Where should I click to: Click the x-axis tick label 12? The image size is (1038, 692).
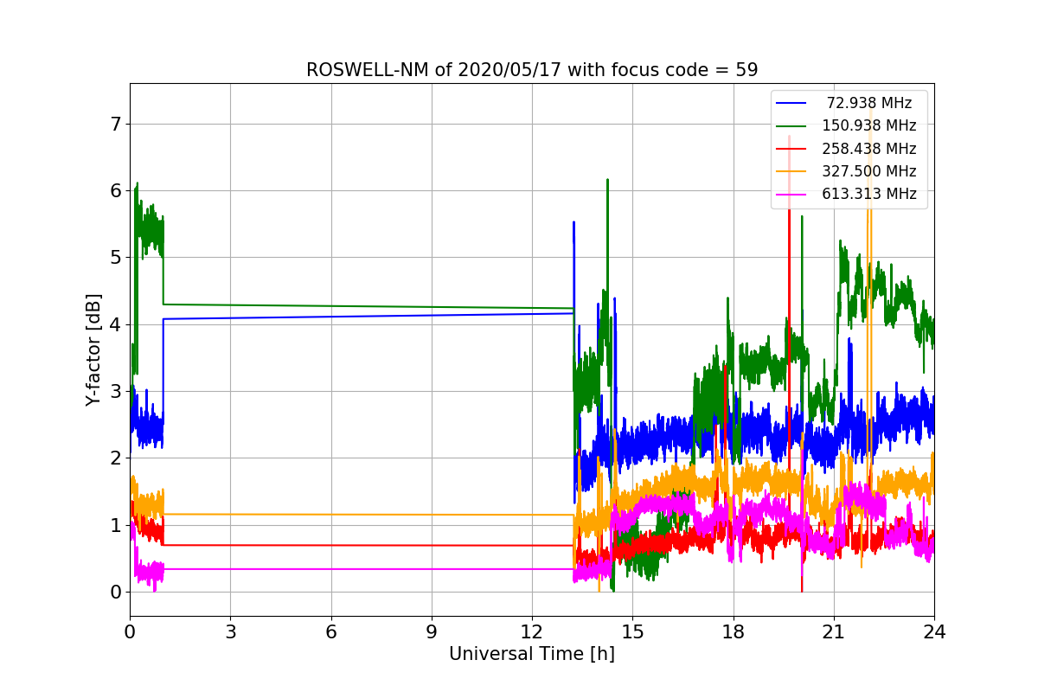pyautogui.click(x=532, y=632)
